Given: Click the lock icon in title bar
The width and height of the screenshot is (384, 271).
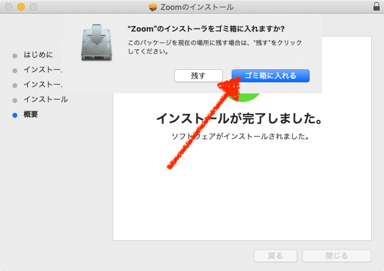Looking at the screenshot, I should pyautogui.click(x=377, y=6).
